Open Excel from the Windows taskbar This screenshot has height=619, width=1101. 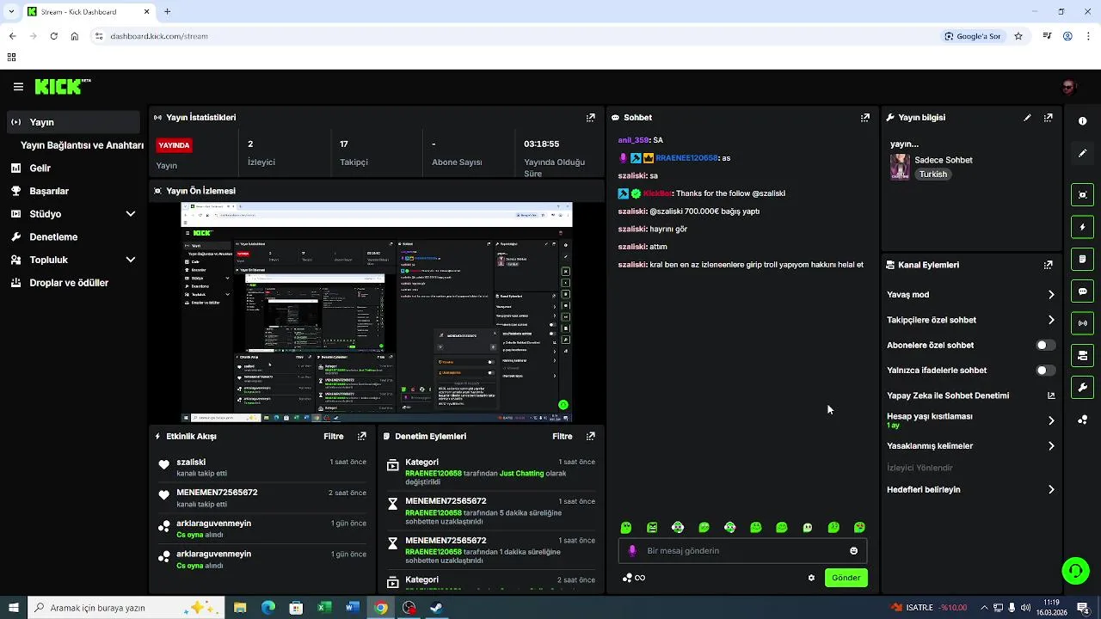pos(324,608)
